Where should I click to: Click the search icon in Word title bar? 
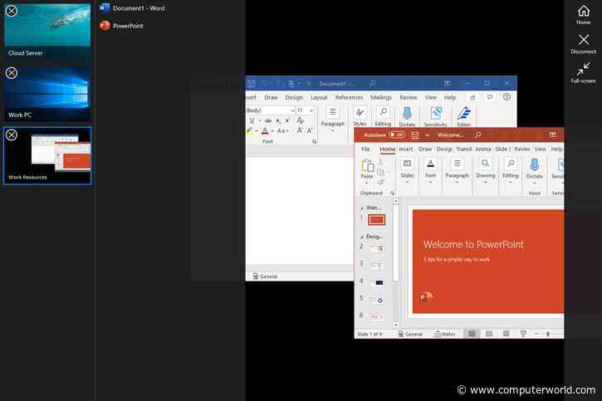372,83
